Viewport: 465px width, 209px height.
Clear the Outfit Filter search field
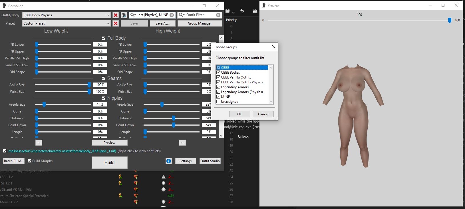(218, 15)
